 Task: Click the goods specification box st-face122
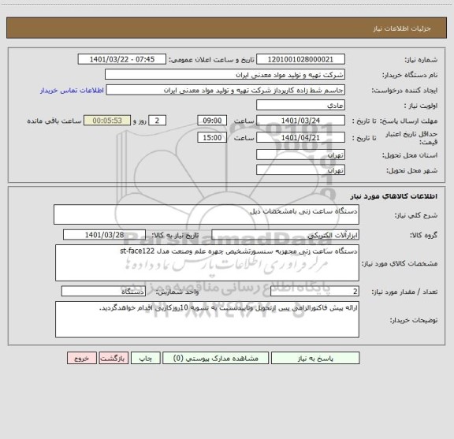coord(207,263)
